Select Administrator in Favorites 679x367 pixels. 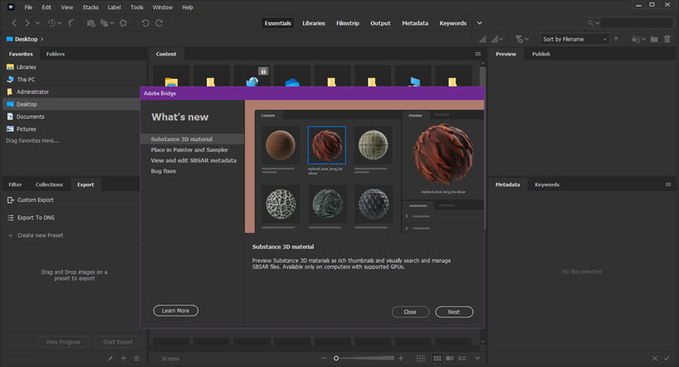coord(32,92)
